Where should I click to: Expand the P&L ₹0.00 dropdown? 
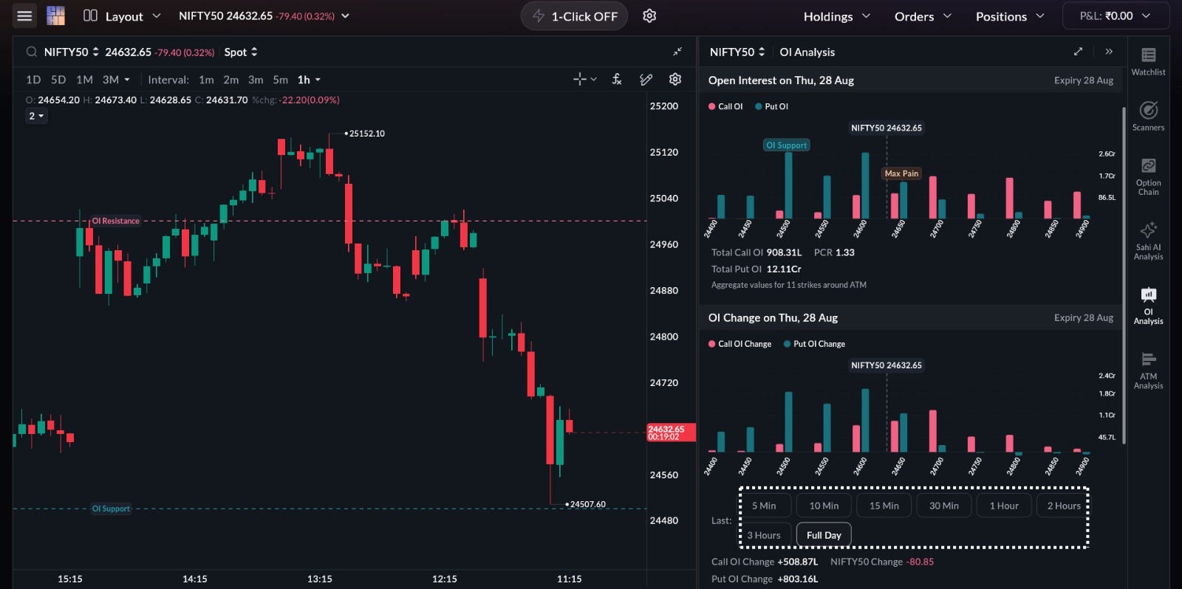click(x=1116, y=15)
